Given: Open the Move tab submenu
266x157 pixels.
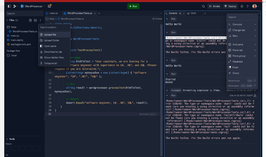Looking at the screenshot, I should pyautogui.click(x=242, y=50).
